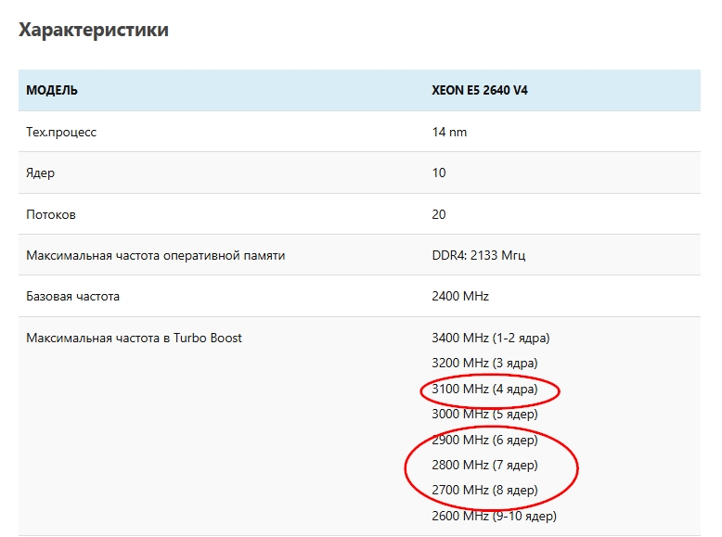Click the Ядер row label

coord(40,173)
